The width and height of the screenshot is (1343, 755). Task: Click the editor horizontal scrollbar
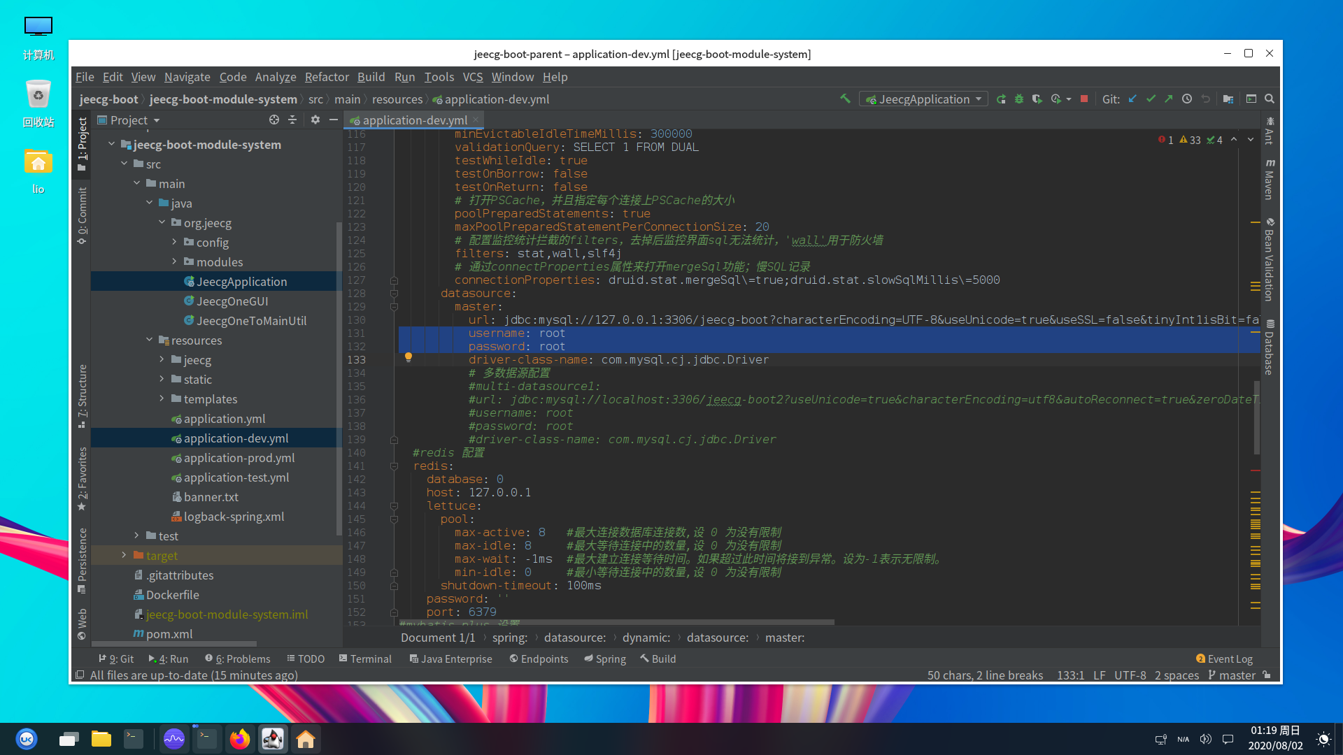(616, 621)
